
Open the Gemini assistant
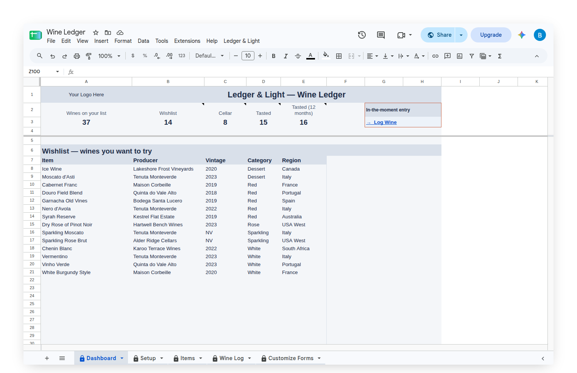click(x=522, y=35)
